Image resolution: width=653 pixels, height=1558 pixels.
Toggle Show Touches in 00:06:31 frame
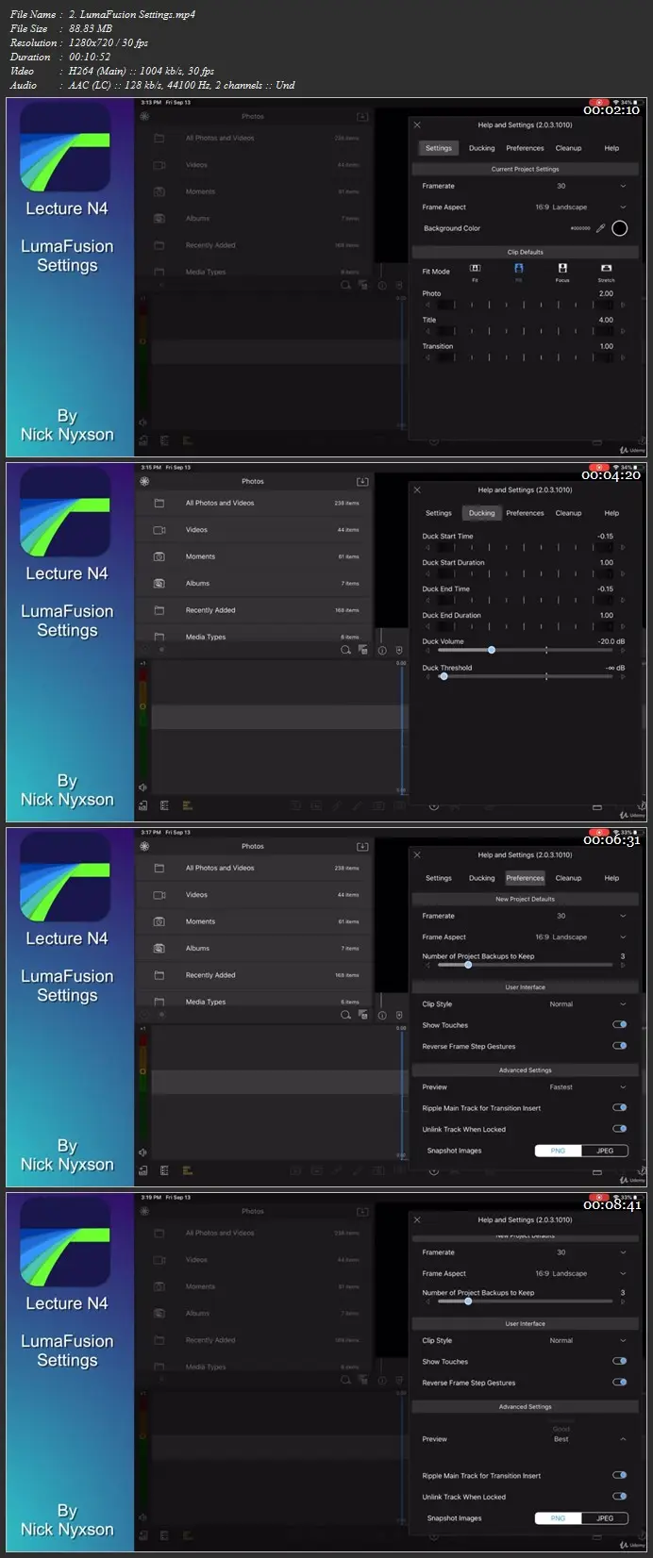[x=620, y=1024]
